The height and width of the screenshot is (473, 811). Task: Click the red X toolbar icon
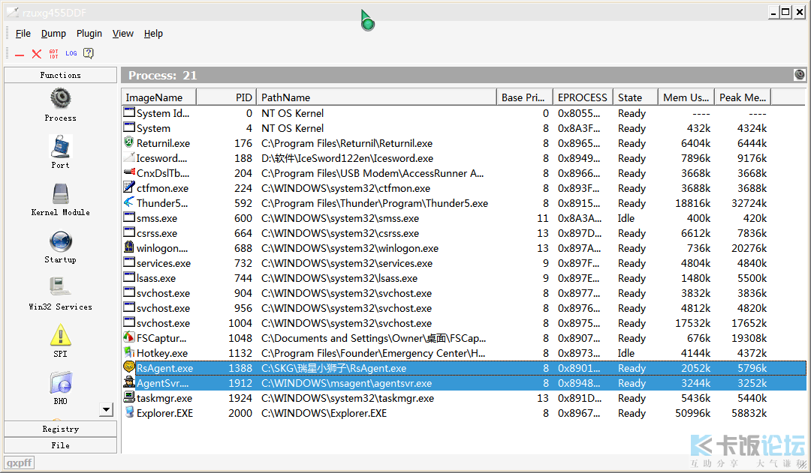tap(36, 54)
